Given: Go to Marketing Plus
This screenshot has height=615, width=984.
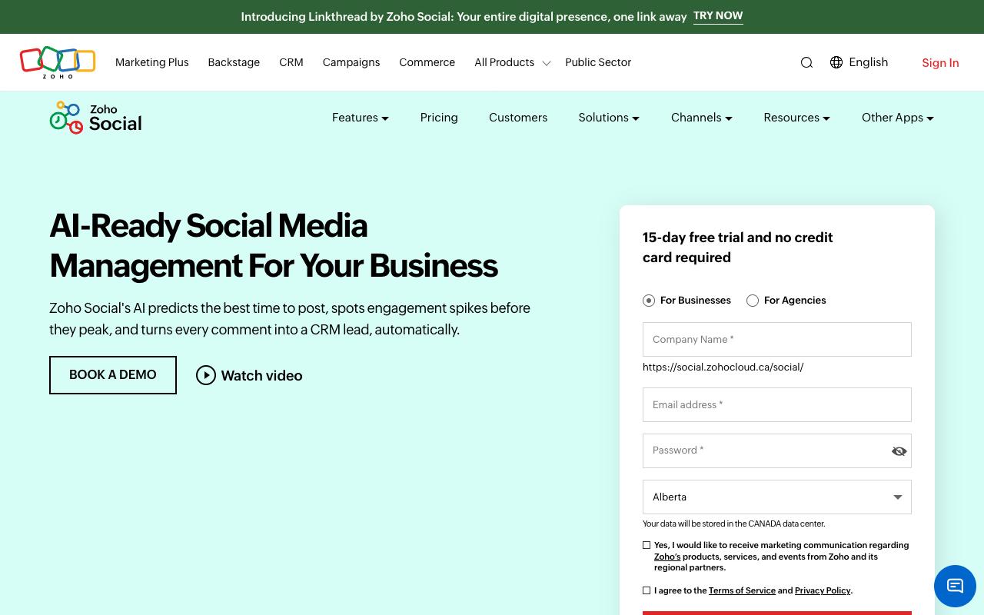Looking at the screenshot, I should click(152, 62).
